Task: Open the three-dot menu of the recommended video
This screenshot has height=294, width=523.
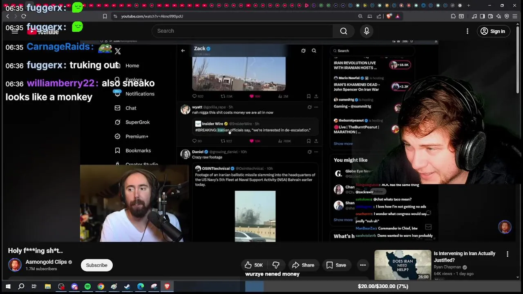Action: point(507,254)
